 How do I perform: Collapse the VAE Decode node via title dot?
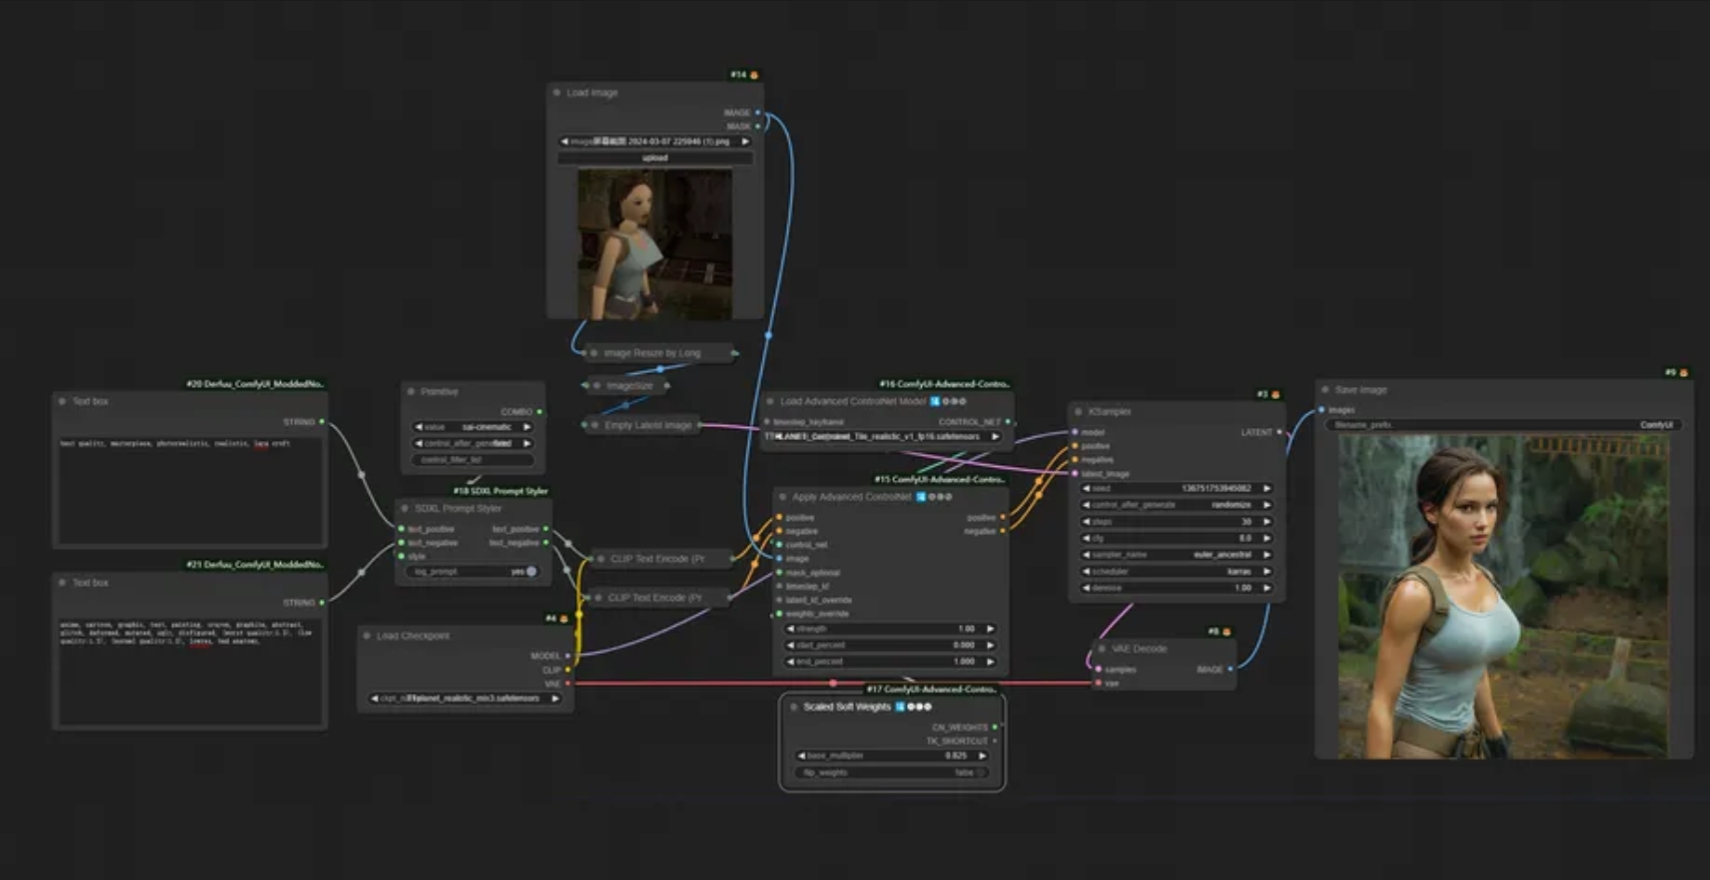coord(1102,648)
